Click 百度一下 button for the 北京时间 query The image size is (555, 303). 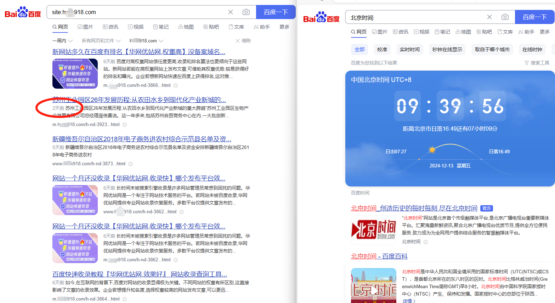click(535, 17)
